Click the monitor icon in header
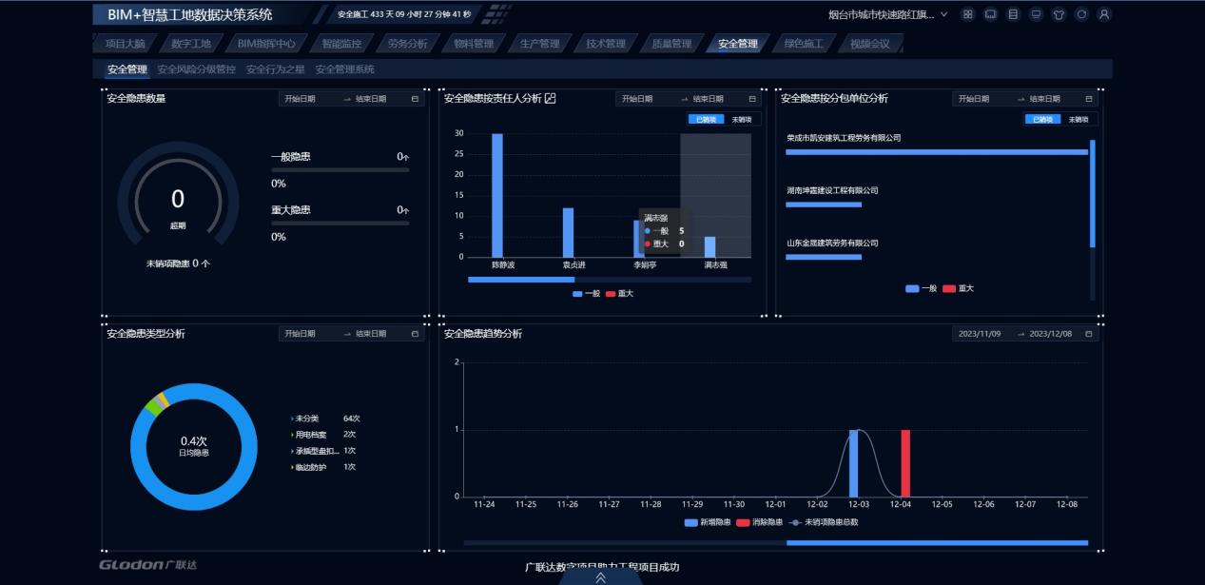The image size is (1205, 585). click(x=1036, y=15)
